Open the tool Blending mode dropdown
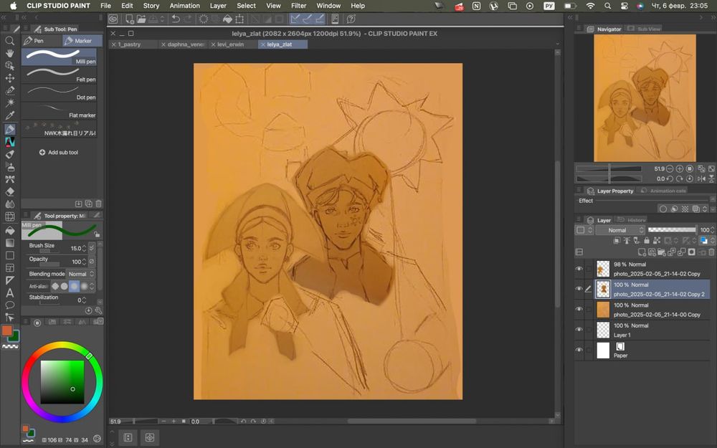Screen dimensions: 717x448 (x=77, y=274)
